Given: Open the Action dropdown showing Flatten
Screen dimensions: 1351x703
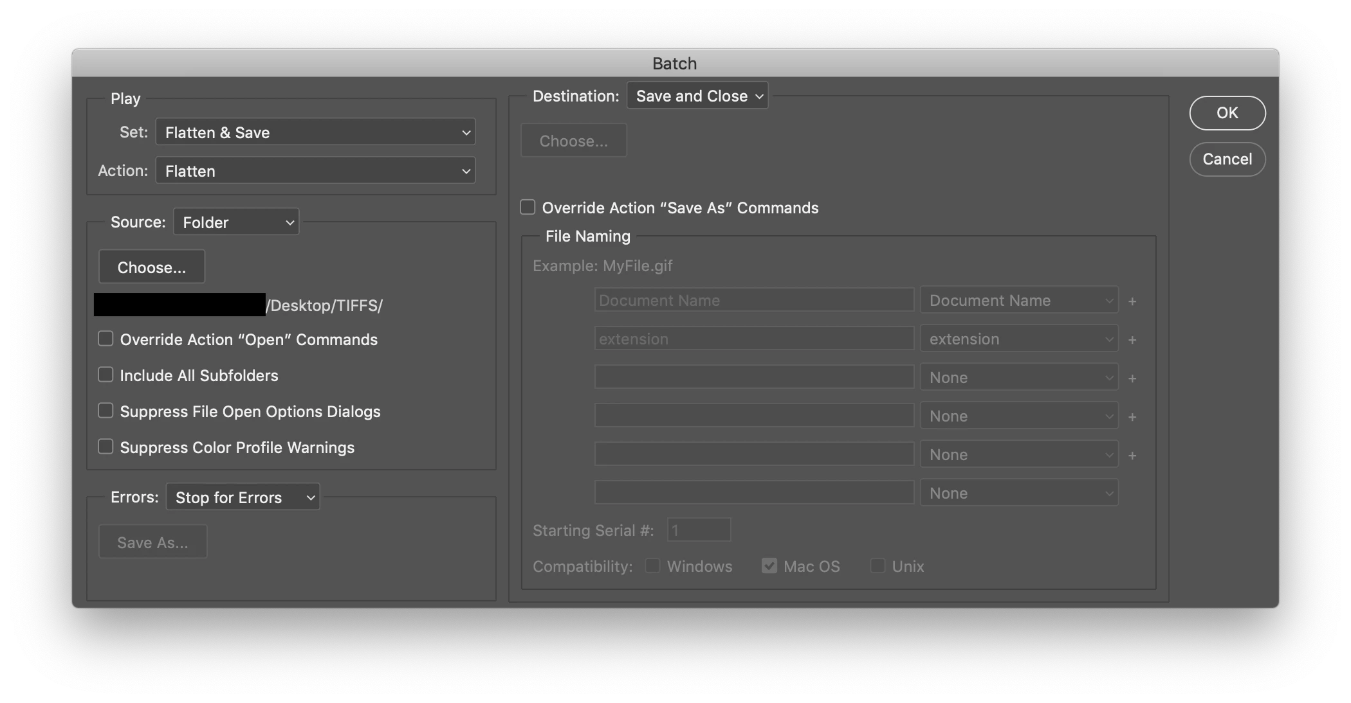Looking at the screenshot, I should [315, 171].
